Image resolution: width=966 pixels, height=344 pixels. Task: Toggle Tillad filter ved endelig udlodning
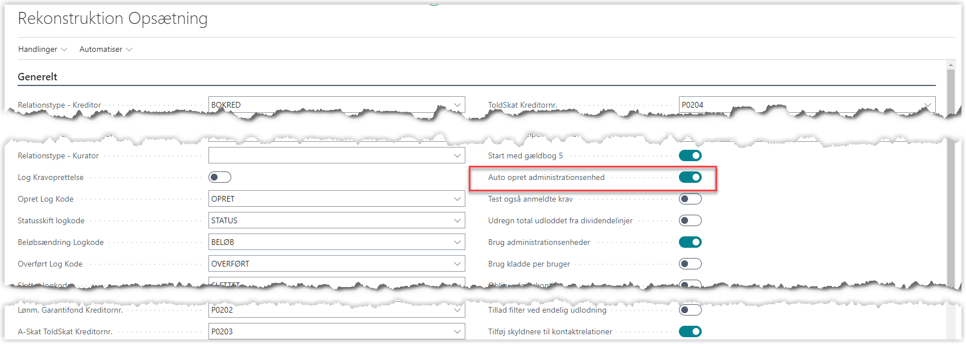coord(690,310)
